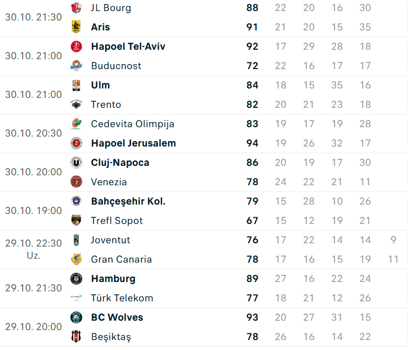Image resolution: width=408 pixels, height=350 pixels.
Task: Click the Cluj-Napoca U emblem
Action: 76,163
